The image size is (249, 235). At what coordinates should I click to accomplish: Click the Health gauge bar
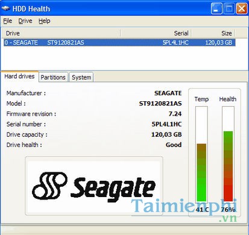pos(228,154)
